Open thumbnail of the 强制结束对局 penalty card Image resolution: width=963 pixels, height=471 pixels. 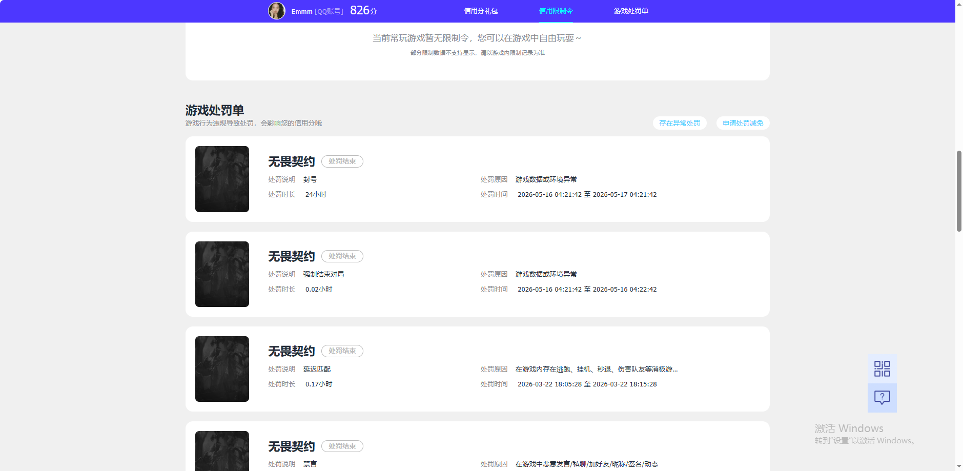222,274
